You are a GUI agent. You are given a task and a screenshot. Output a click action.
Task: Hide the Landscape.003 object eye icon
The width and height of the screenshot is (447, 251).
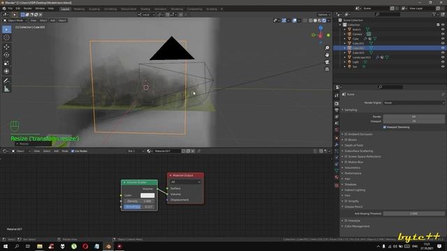tap(443, 57)
